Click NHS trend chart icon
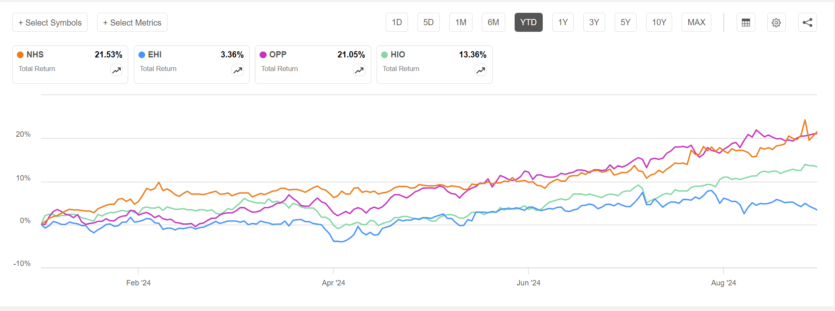This screenshot has height=311, width=835. [x=117, y=71]
